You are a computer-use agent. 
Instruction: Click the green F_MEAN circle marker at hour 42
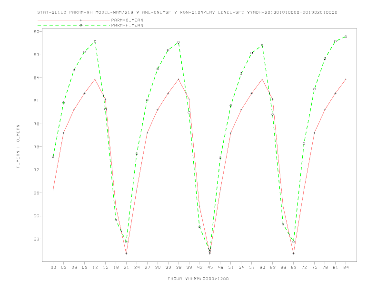(199, 227)
